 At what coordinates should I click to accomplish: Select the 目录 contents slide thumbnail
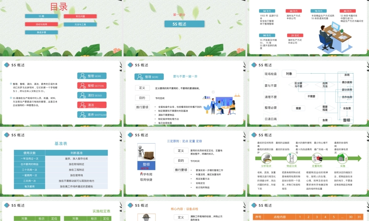(61, 28)
